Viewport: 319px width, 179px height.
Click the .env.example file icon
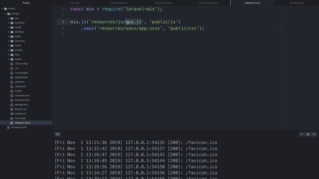(12, 73)
